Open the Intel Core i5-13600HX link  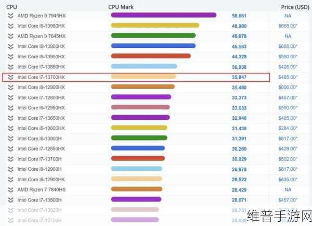[x=41, y=128]
